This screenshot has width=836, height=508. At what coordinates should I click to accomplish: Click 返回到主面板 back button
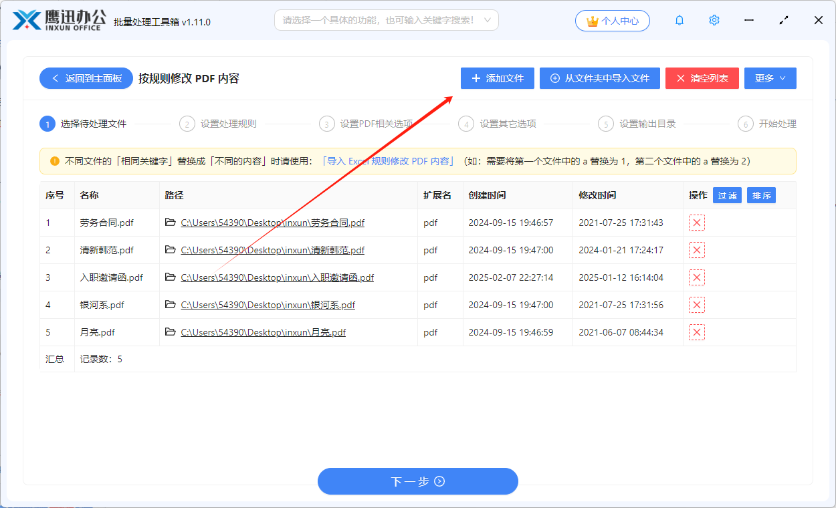coord(86,78)
